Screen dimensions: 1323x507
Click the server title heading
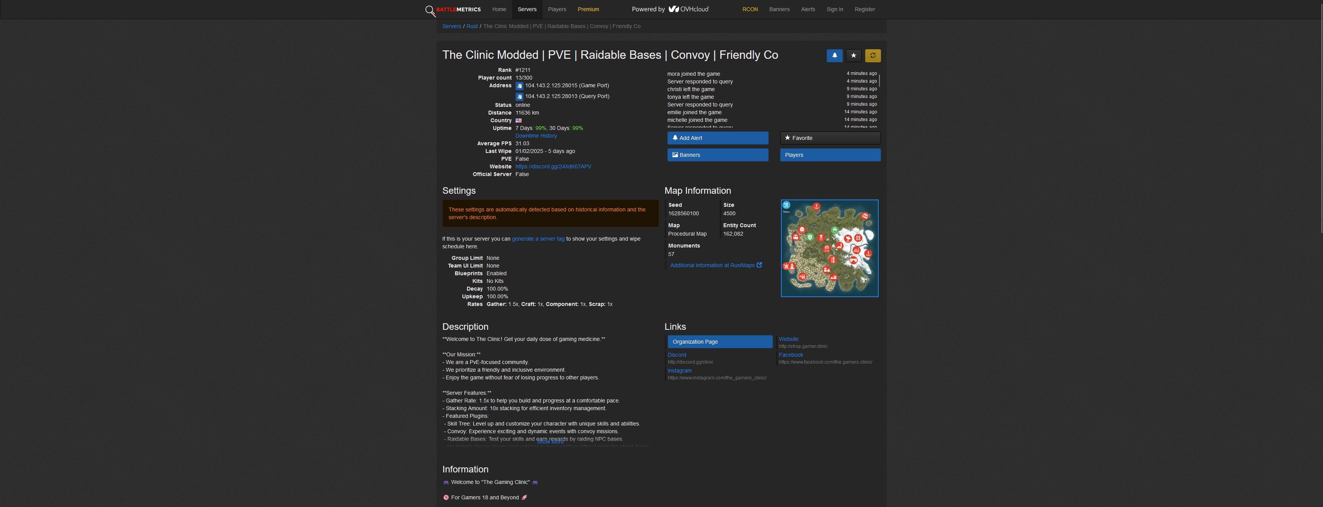click(610, 55)
